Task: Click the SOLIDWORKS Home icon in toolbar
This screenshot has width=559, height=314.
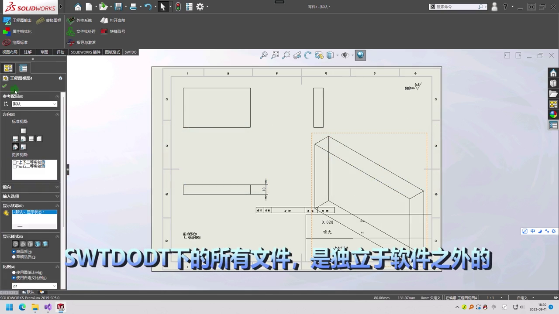Action: tap(78, 7)
